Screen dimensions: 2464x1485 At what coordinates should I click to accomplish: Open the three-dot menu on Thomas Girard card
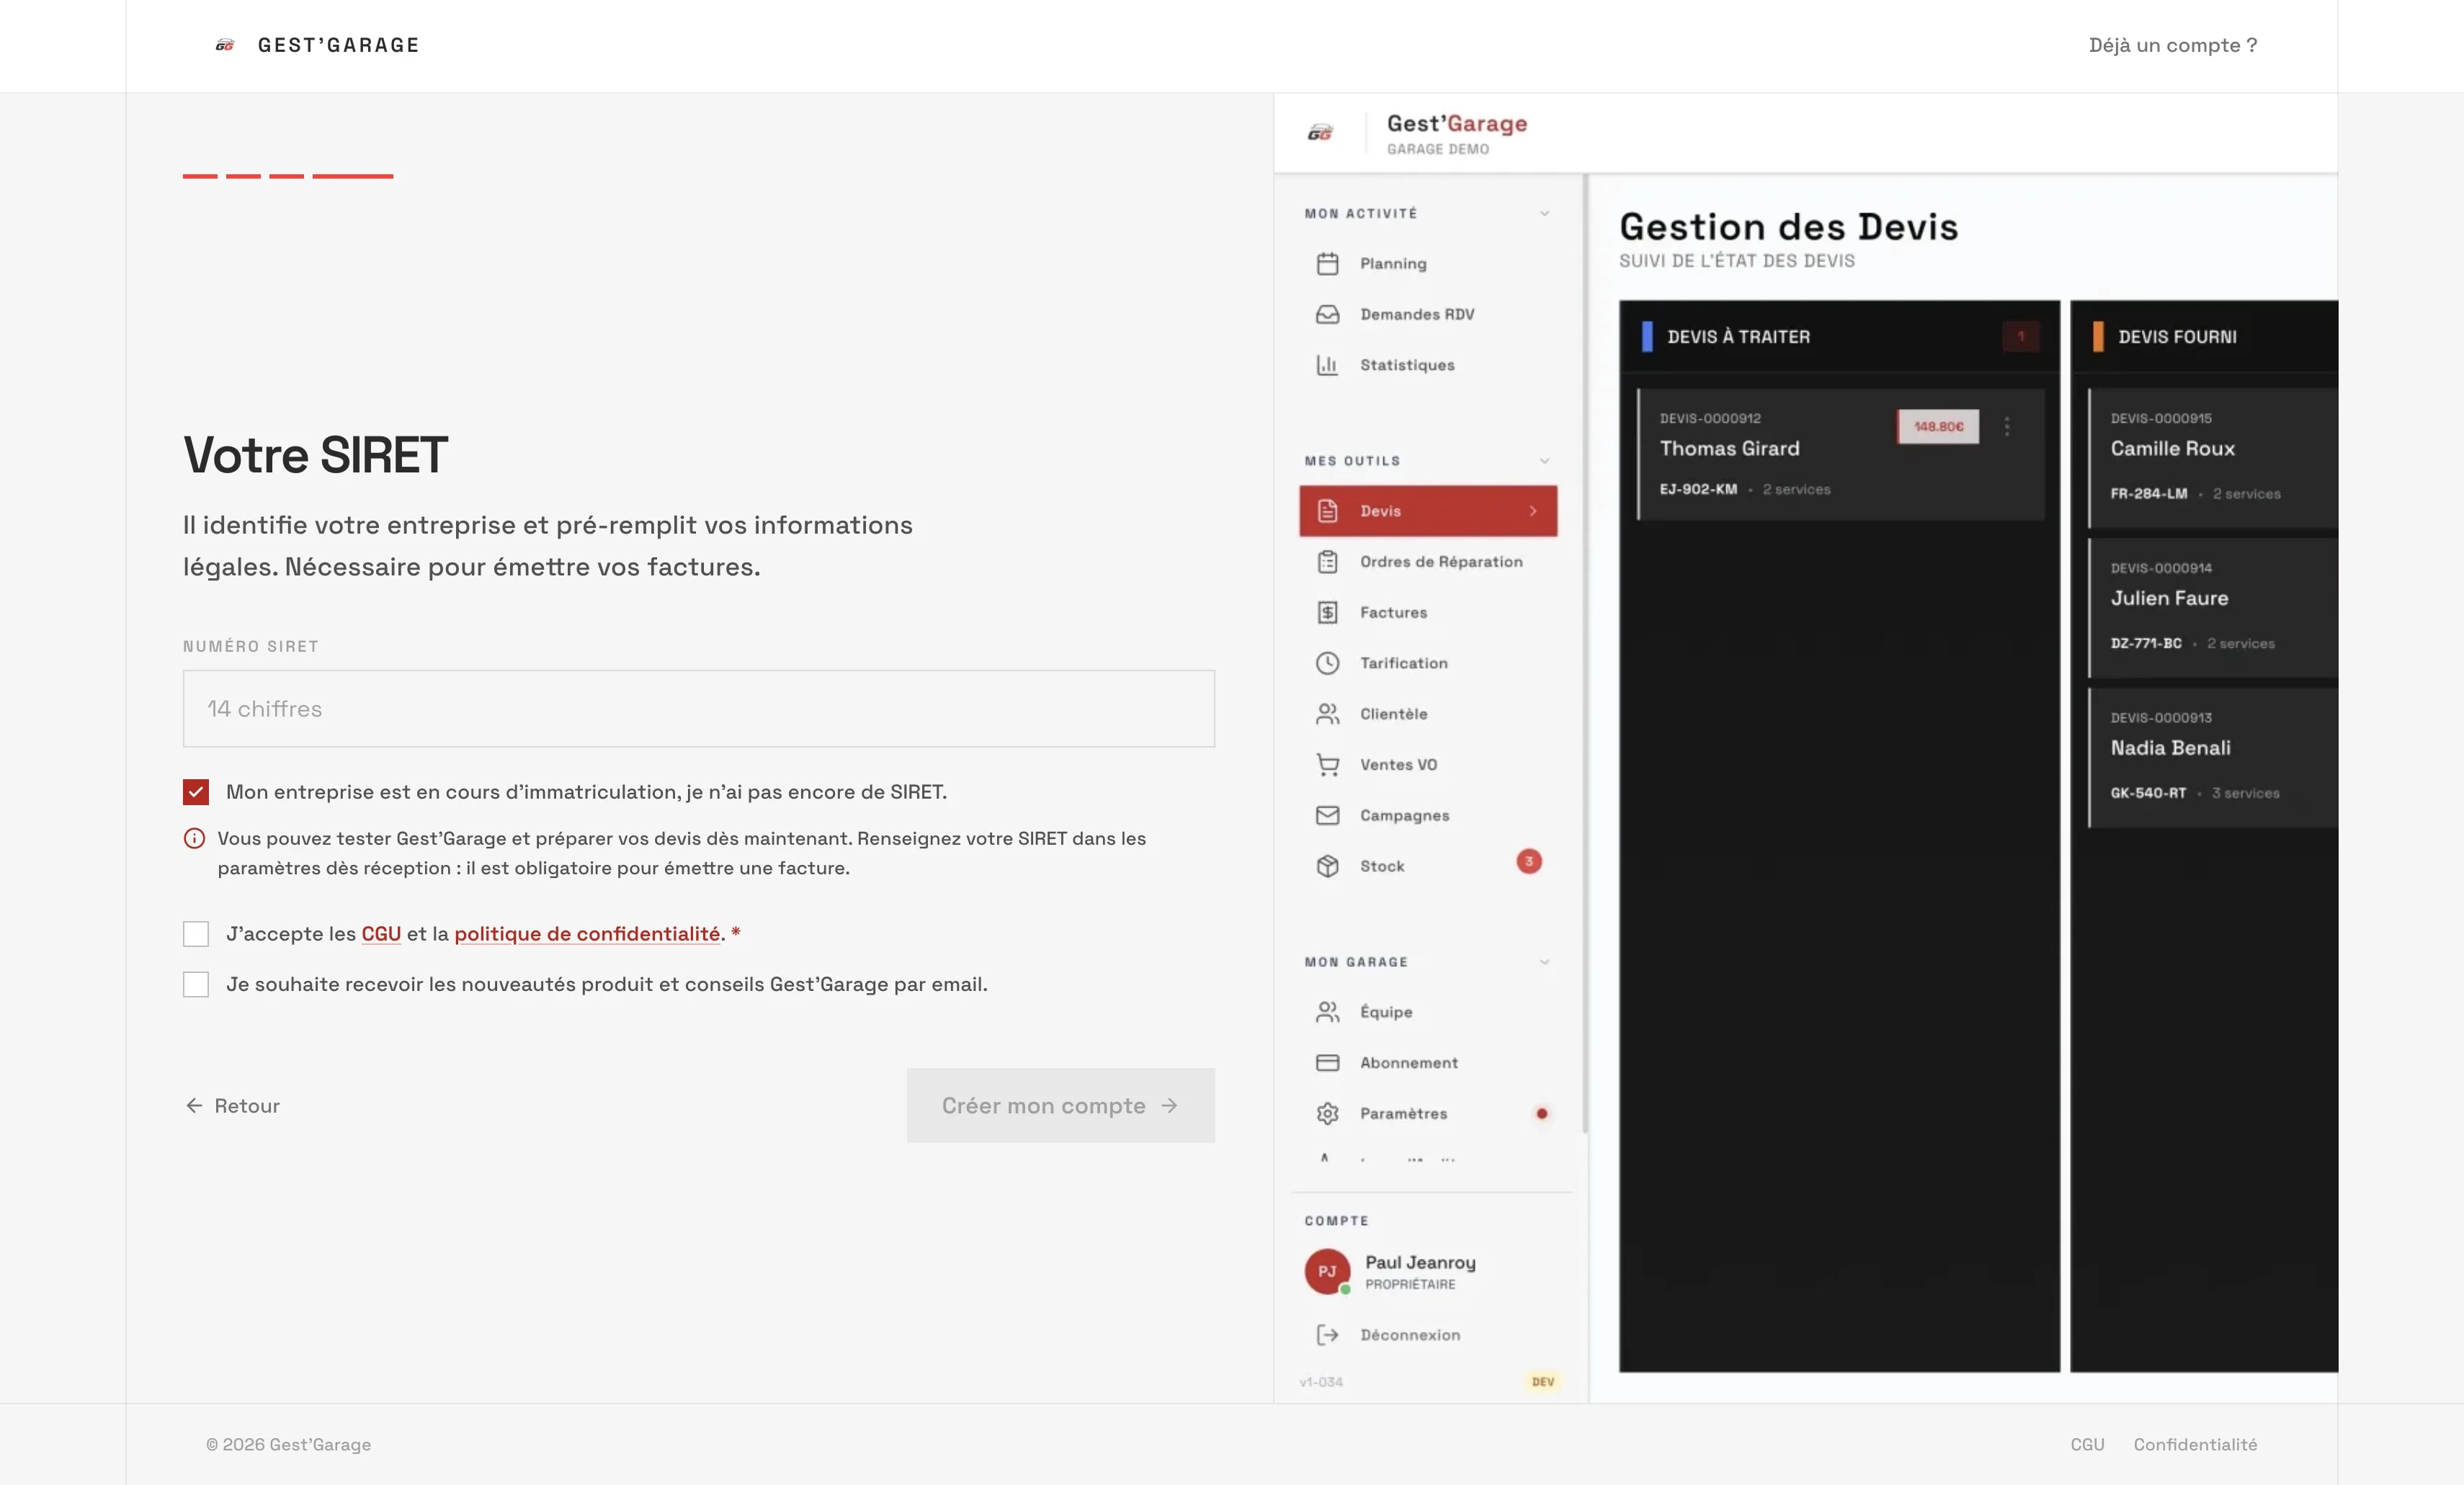[x=2006, y=427]
